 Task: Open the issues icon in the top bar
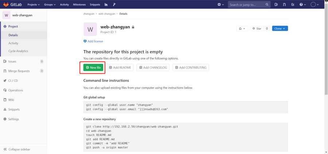(276, 5)
